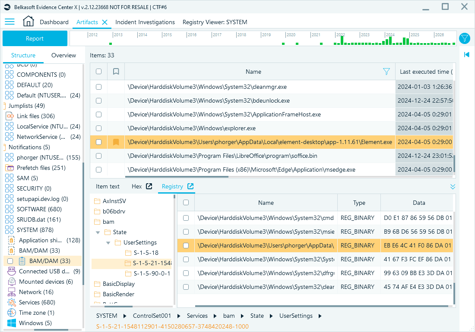Sort registry values by Type column
Image resolution: width=475 pixels, height=332 pixels.
tap(359, 203)
